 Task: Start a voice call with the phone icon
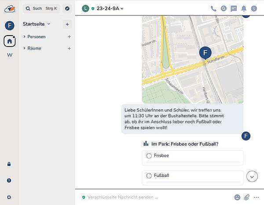[213, 8]
